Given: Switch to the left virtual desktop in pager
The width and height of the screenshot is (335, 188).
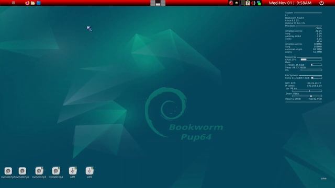Looking at the screenshot, I should 152,3.
